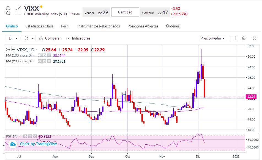Hide the MA 100 indicator via eye
This screenshot has height=160, width=262.
click(40, 55)
